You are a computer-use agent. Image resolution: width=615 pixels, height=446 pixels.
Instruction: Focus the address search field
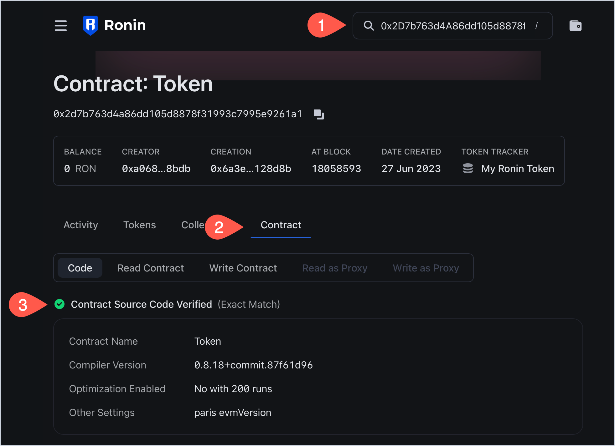coord(452,26)
